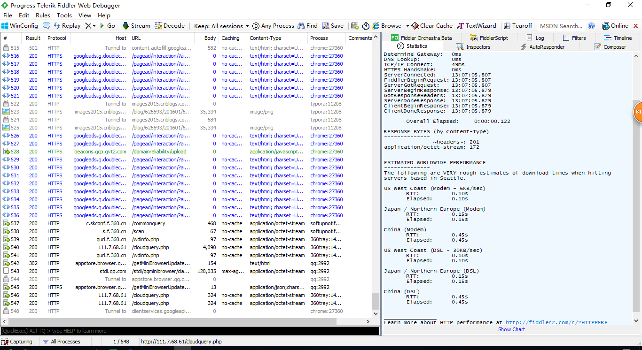
Task: Close the toolbar with red X
Action: 635,26
